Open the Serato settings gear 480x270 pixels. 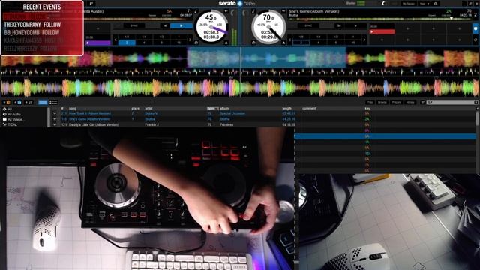click(x=436, y=4)
